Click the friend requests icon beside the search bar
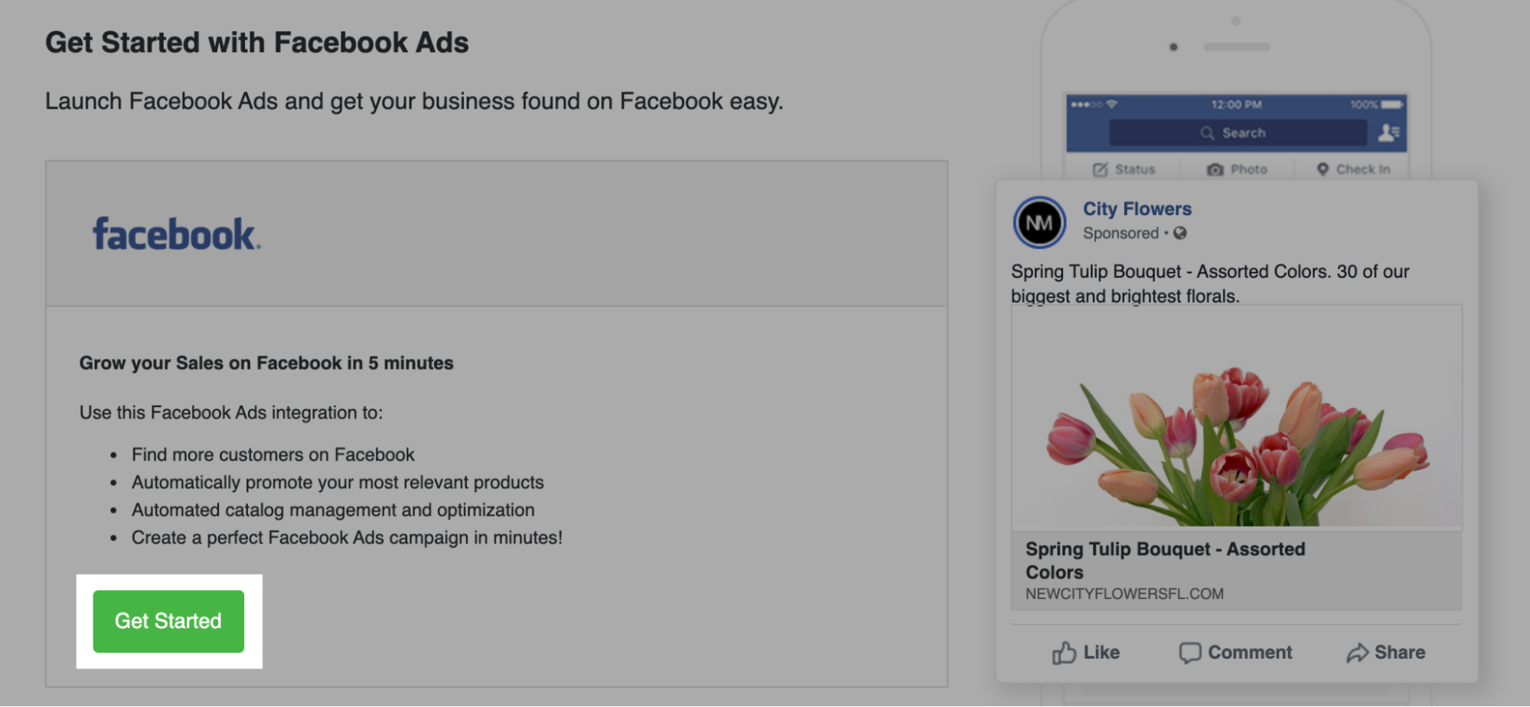 pos(1386,132)
